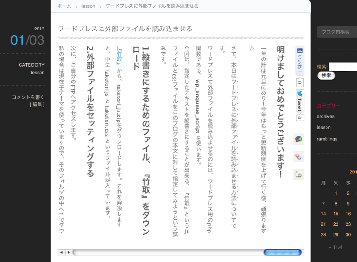The height and width of the screenshot is (262, 357).
Task: Click the blue horizontal scrollbar thumb
Action: pos(283,252)
